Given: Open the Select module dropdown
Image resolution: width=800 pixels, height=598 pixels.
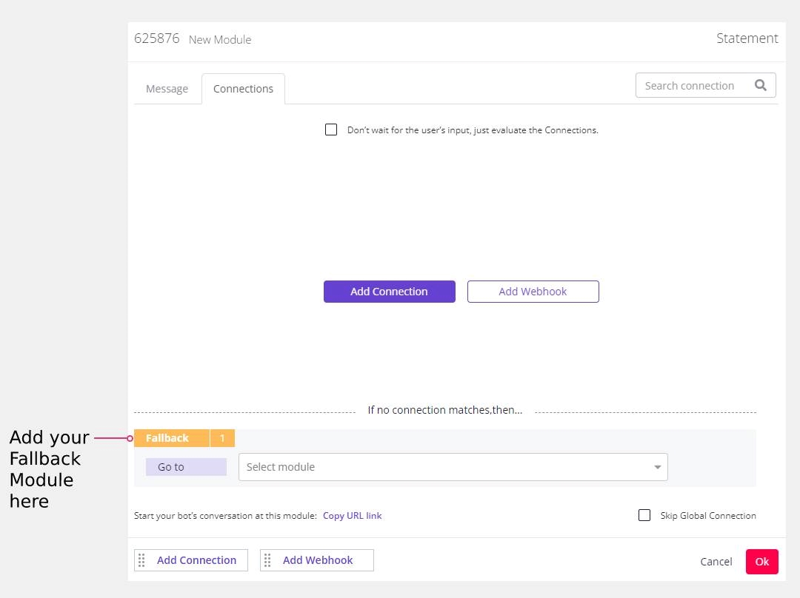Looking at the screenshot, I should [x=452, y=466].
